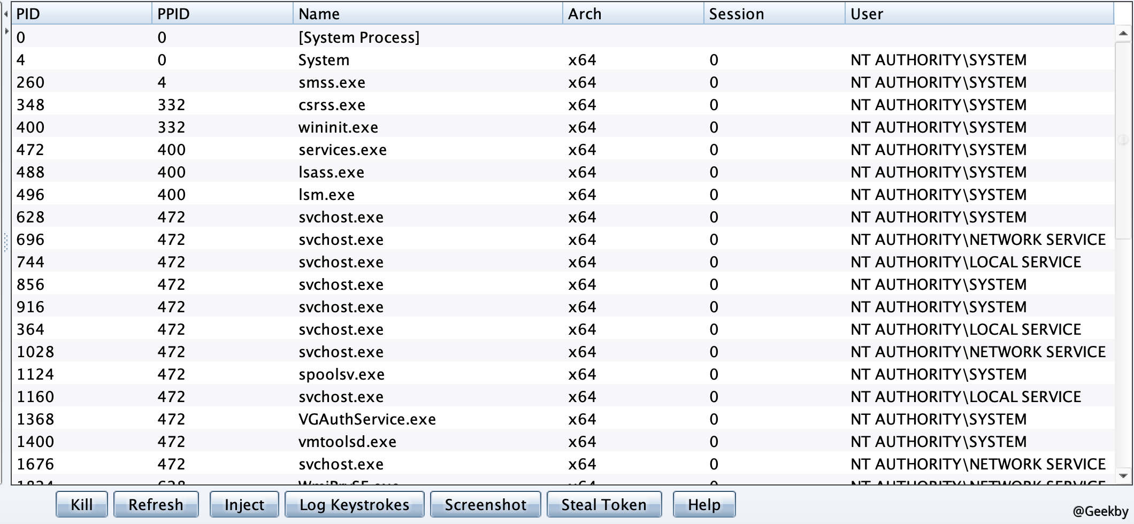Select the spoolsv.exe process row
The width and height of the screenshot is (1134, 524).
coord(341,374)
